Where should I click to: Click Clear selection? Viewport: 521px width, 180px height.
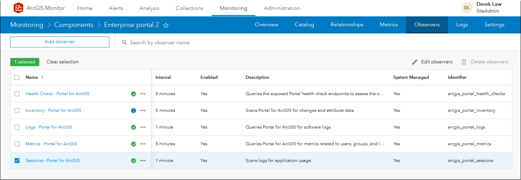pyautogui.click(x=63, y=62)
